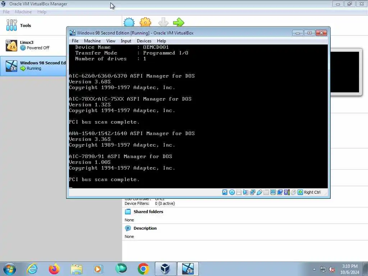Launch Internet Explorer from the taskbar
This screenshot has height=276, width=368.
pyautogui.click(x=32, y=269)
